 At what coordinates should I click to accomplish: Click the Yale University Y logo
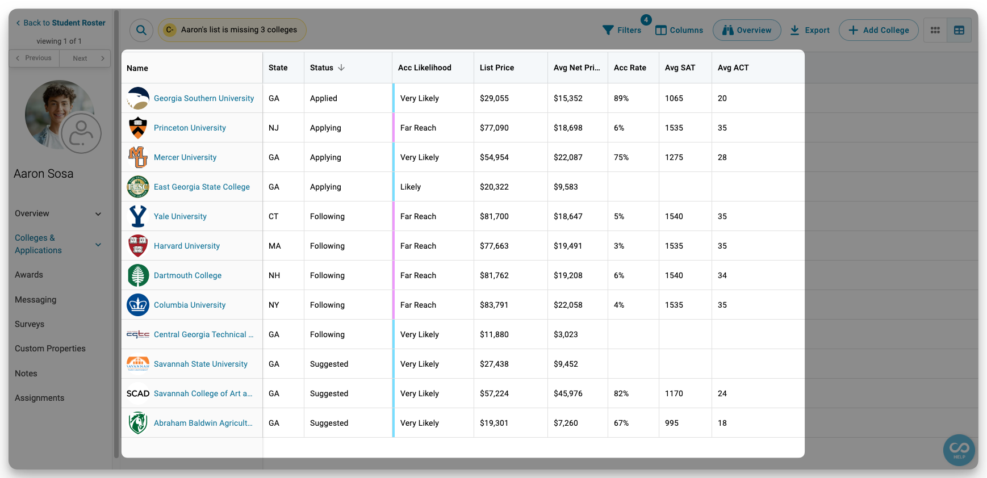(138, 216)
